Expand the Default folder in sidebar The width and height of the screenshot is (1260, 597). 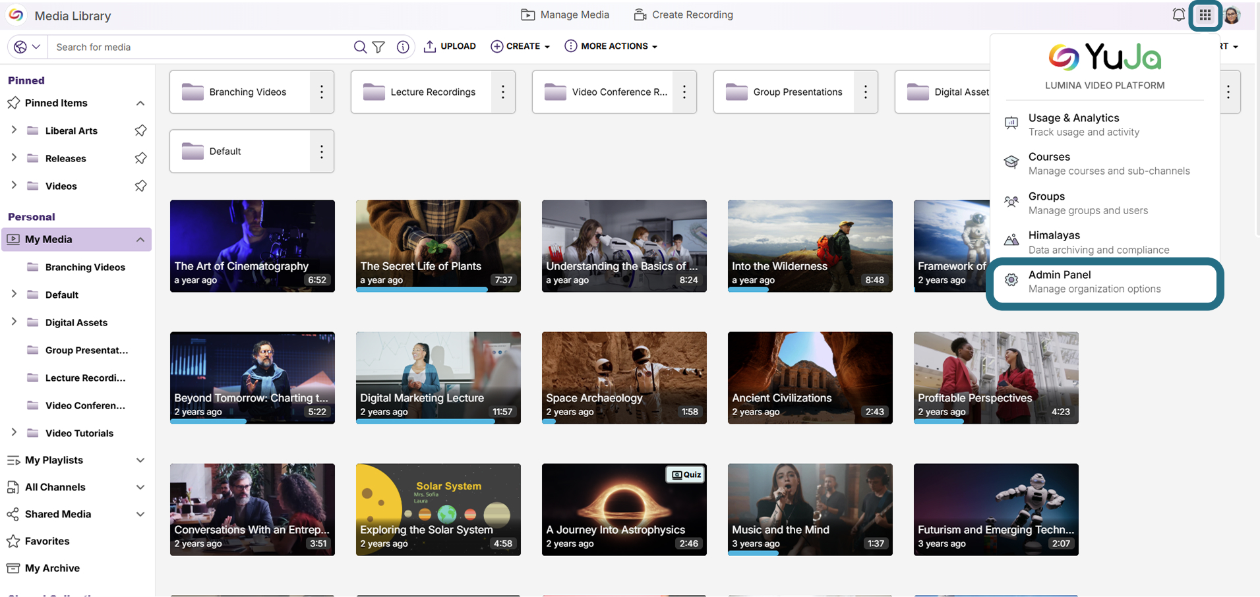[14, 295]
